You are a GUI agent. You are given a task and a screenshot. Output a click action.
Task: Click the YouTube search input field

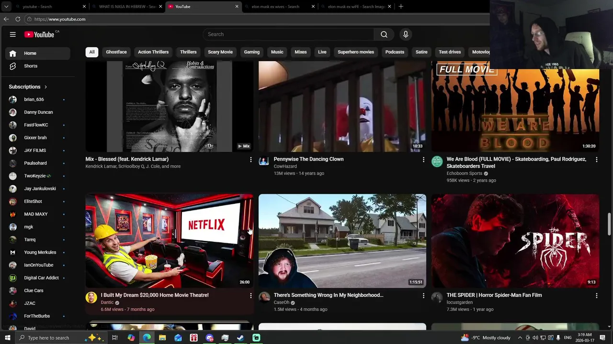pos(289,34)
